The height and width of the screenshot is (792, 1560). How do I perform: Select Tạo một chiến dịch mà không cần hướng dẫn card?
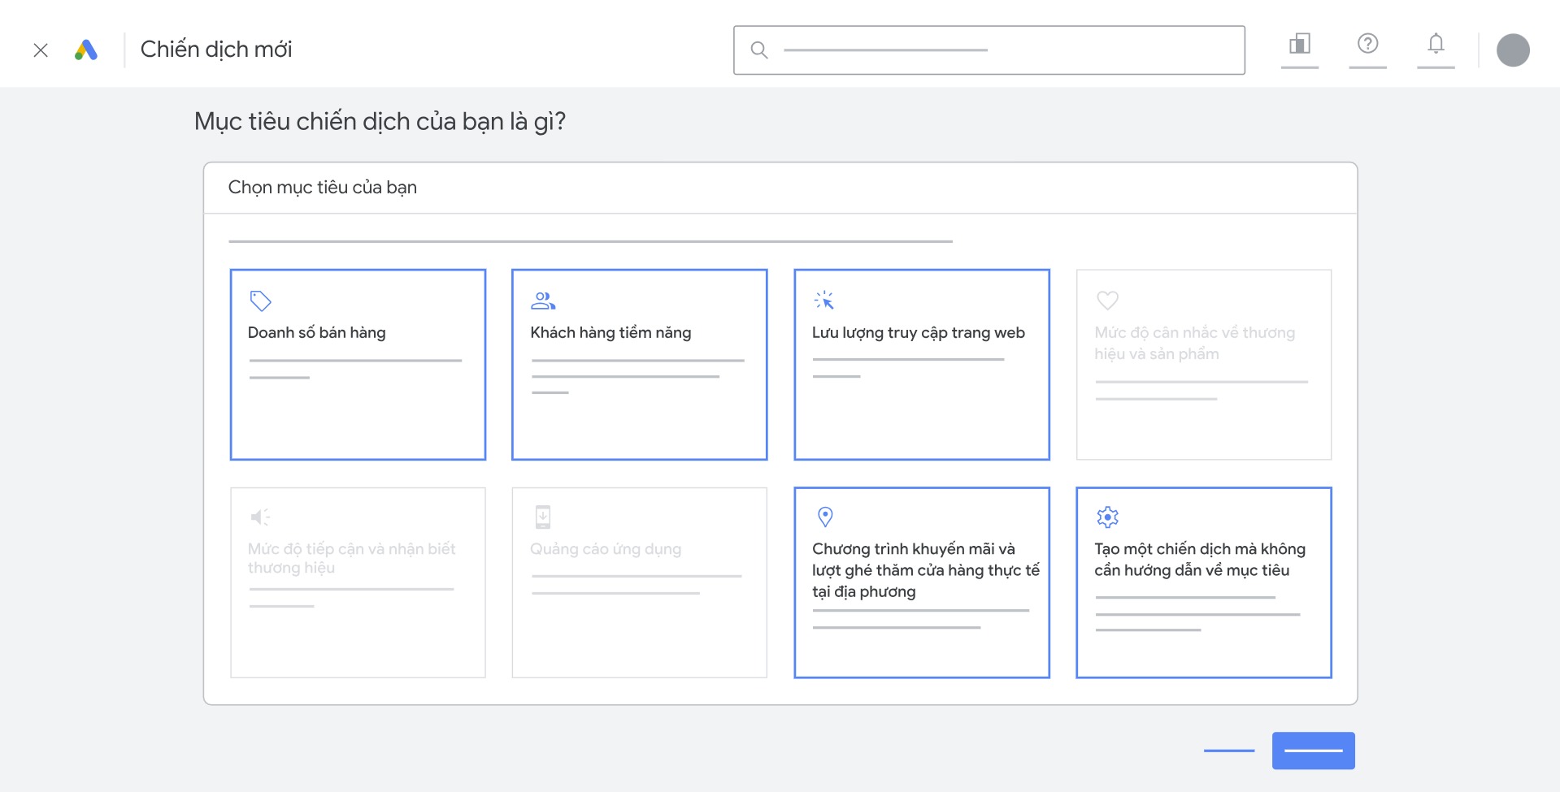(x=1204, y=582)
